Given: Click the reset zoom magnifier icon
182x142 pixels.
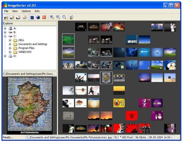Looking at the screenshot, I should [64, 17].
